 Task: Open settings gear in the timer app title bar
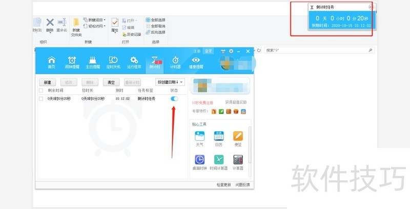(x=231, y=51)
